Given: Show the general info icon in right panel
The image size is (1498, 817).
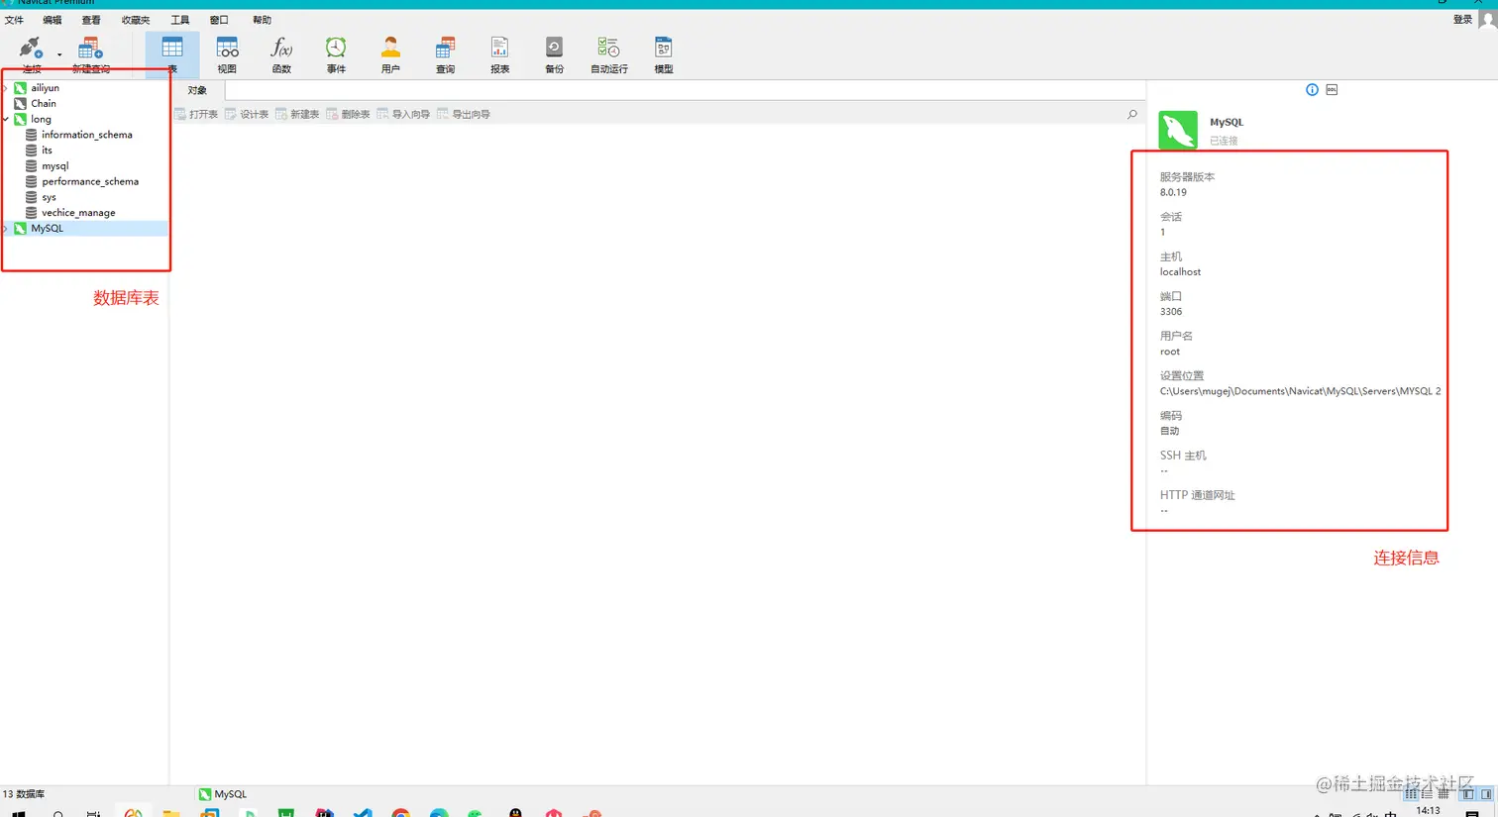Looking at the screenshot, I should point(1312,90).
